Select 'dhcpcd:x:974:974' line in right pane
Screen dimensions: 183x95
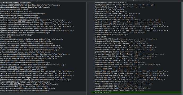pyautogui.click(x=126, y=39)
